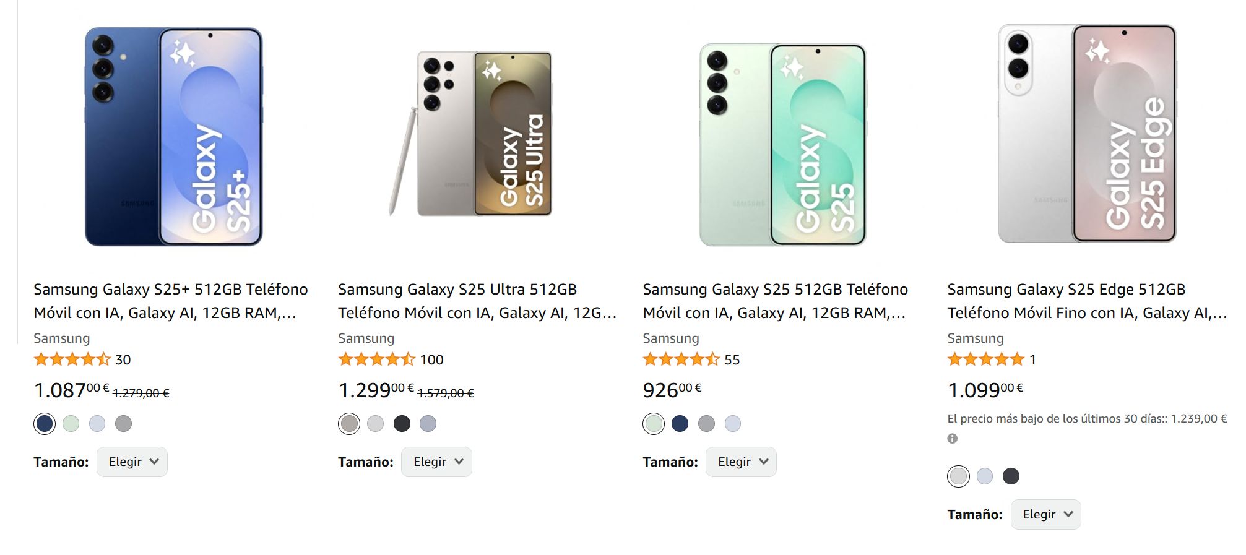
Task: Select gray color swatch for Galaxy S25+
Action: click(123, 424)
